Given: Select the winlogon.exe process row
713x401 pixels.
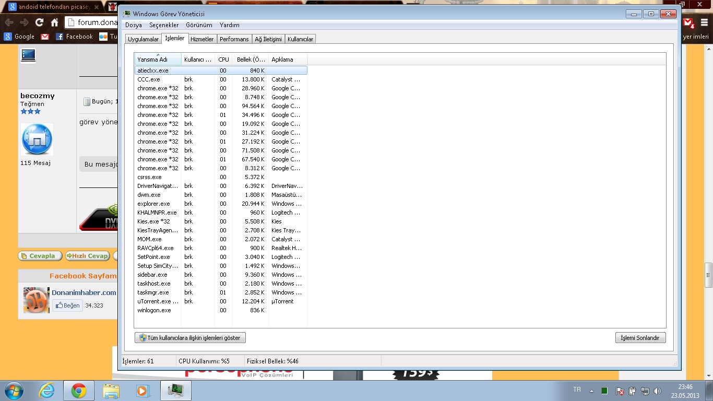Looking at the screenshot, I should tap(221, 310).
